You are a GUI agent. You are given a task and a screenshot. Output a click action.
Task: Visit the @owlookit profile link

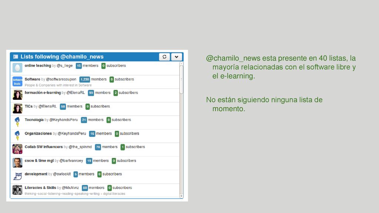(62, 174)
